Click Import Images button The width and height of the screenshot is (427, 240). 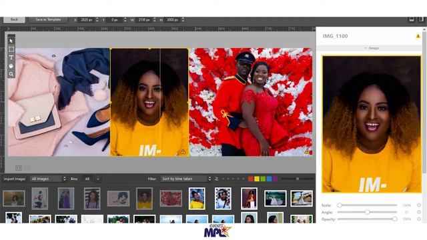15,179
